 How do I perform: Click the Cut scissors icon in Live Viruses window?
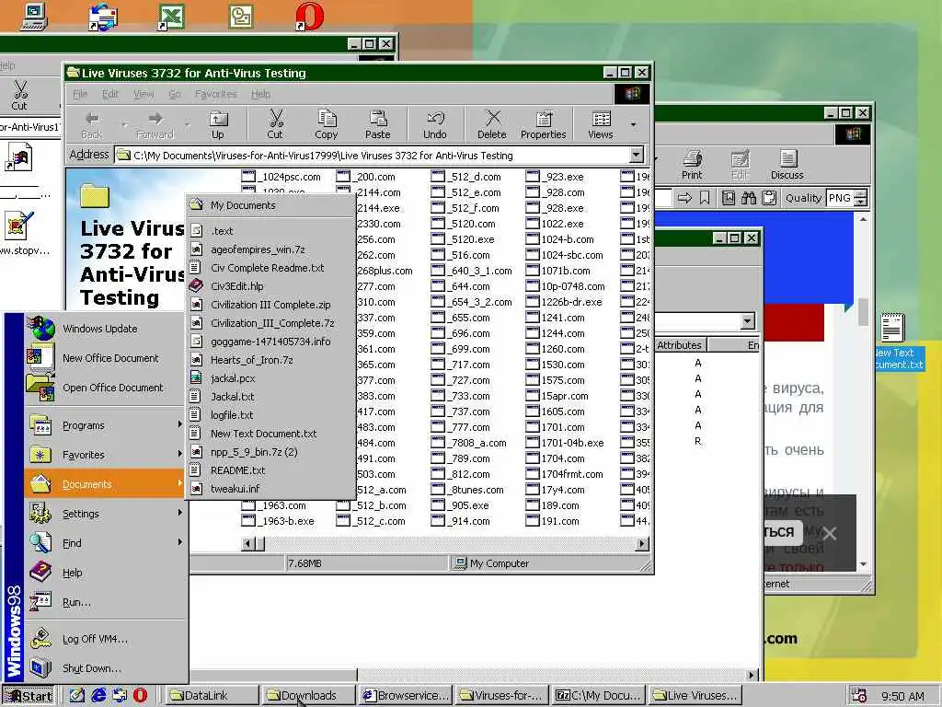click(275, 125)
